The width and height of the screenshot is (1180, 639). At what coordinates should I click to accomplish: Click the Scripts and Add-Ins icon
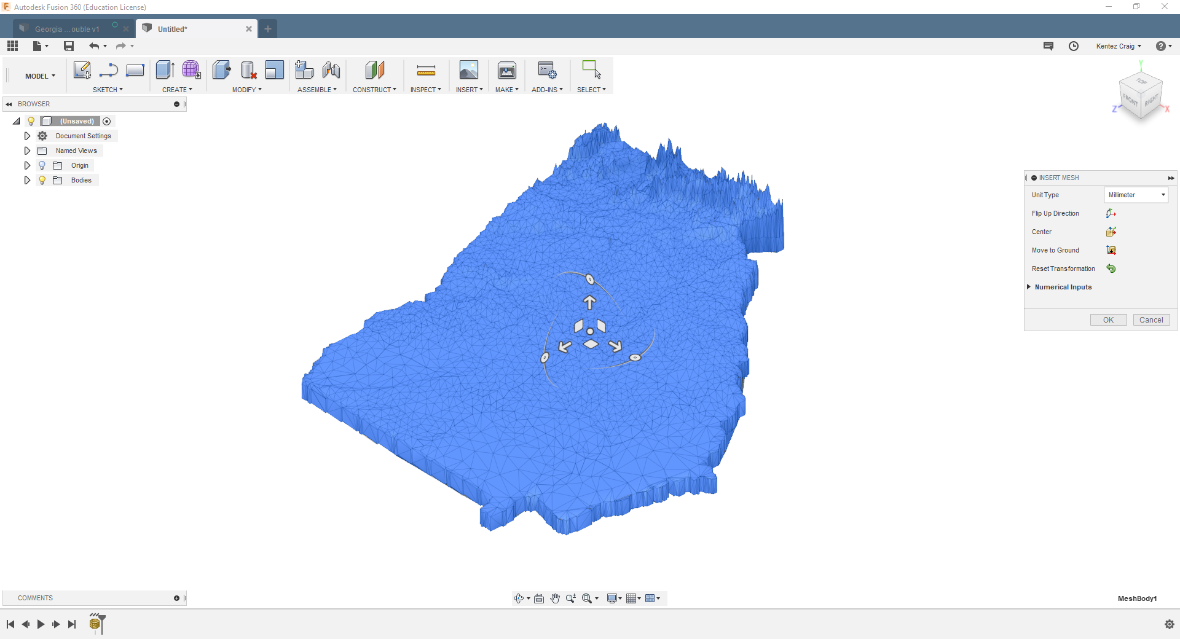point(547,70)
